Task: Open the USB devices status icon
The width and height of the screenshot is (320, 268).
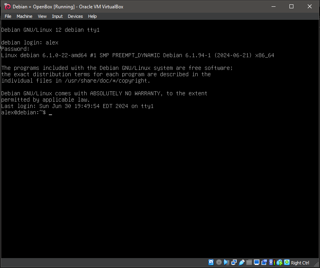Action: [x=242, y=262]
